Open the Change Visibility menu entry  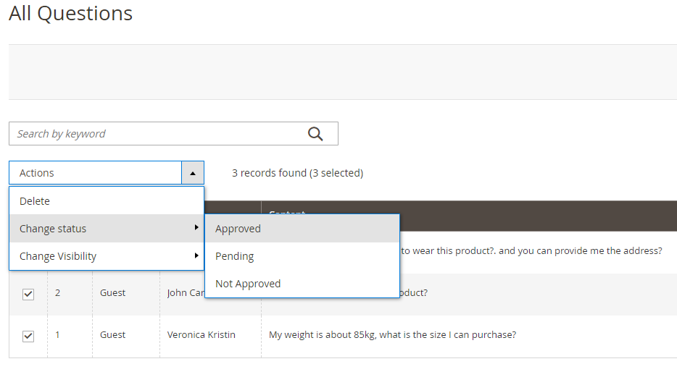click(58, 256)
